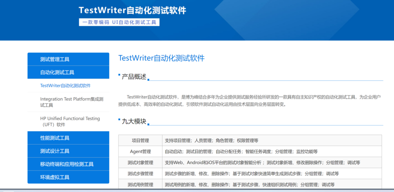The height and width of the screenshot is (192, 394).
Task: Click the 测试步骤管理 table cell
Action: 140,174
